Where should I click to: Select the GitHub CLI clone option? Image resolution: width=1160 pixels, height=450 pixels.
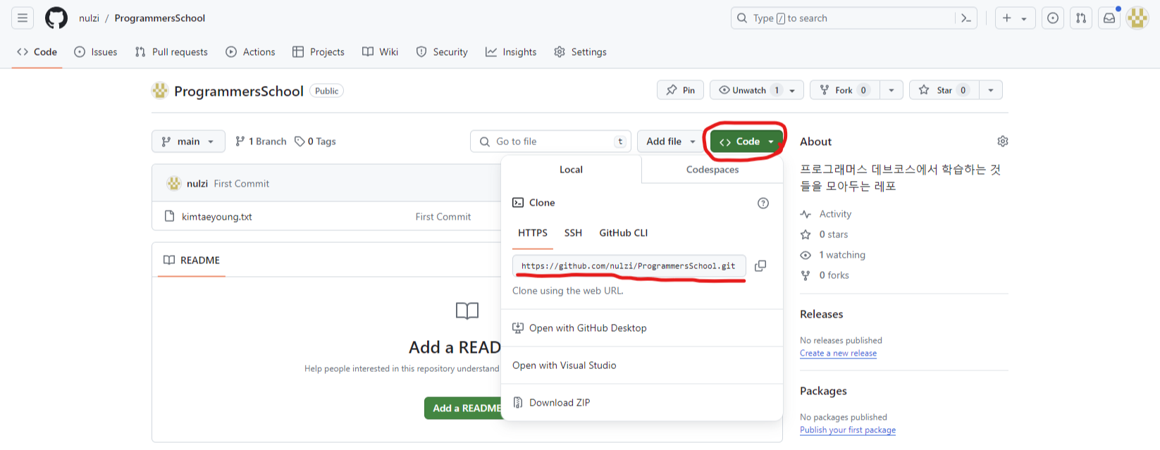[x=624, y=233]
